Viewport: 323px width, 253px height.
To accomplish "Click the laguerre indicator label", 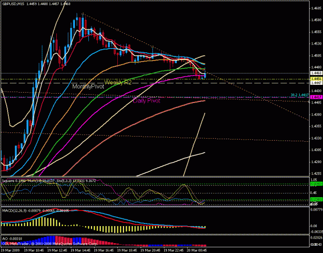I will click(x=7, y=181).
